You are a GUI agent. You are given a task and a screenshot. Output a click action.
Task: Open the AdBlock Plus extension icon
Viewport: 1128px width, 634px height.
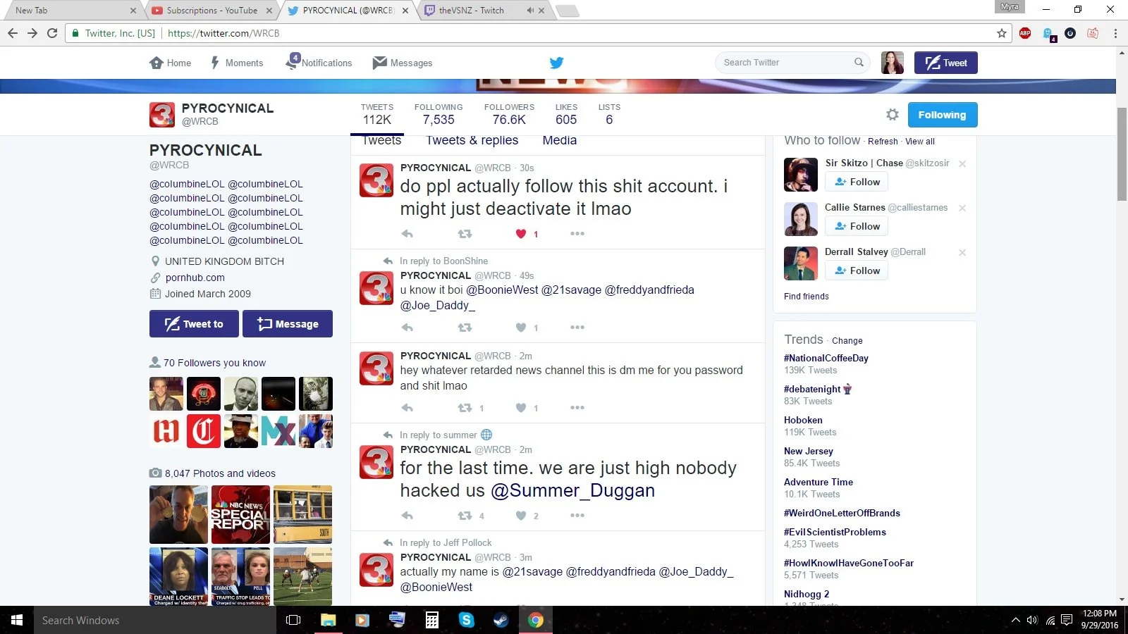(1025, 33)
